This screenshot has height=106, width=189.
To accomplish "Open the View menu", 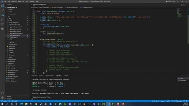I will tap(19, 1).
